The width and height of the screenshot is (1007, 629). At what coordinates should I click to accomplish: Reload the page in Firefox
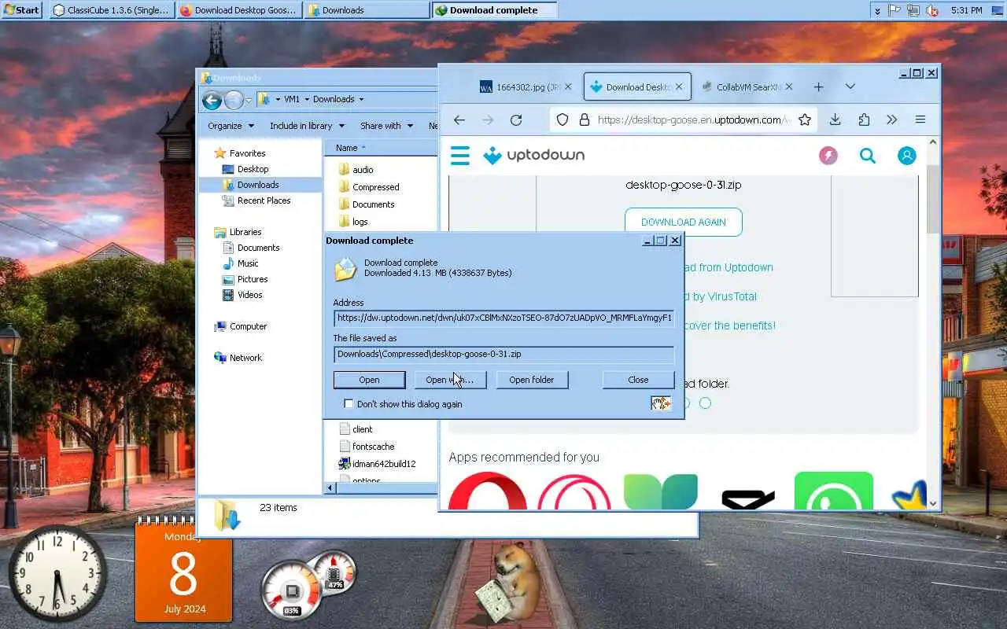pos(516,120)
